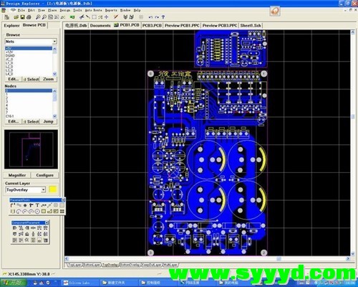Screen dimensions: 358x287
Task: Click the Magnifier button
Action: point(17,175)
